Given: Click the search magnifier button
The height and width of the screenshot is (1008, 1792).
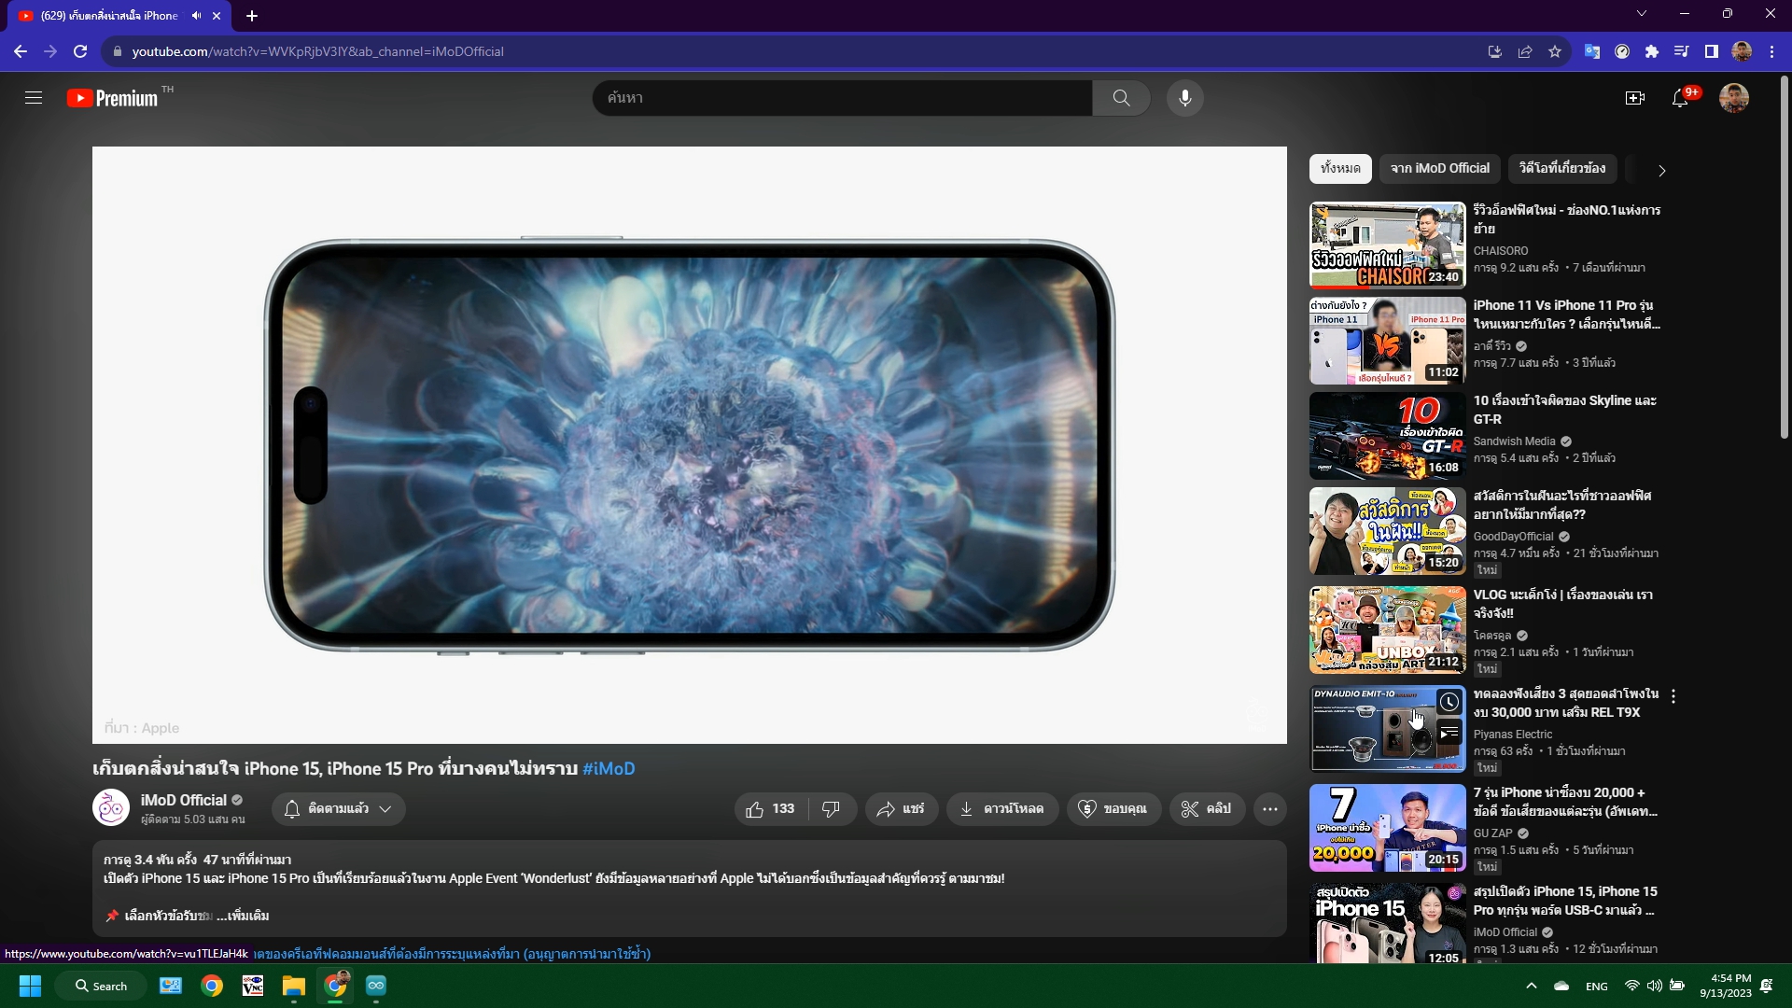Looking at the screenshot, I should (1121, 98).
